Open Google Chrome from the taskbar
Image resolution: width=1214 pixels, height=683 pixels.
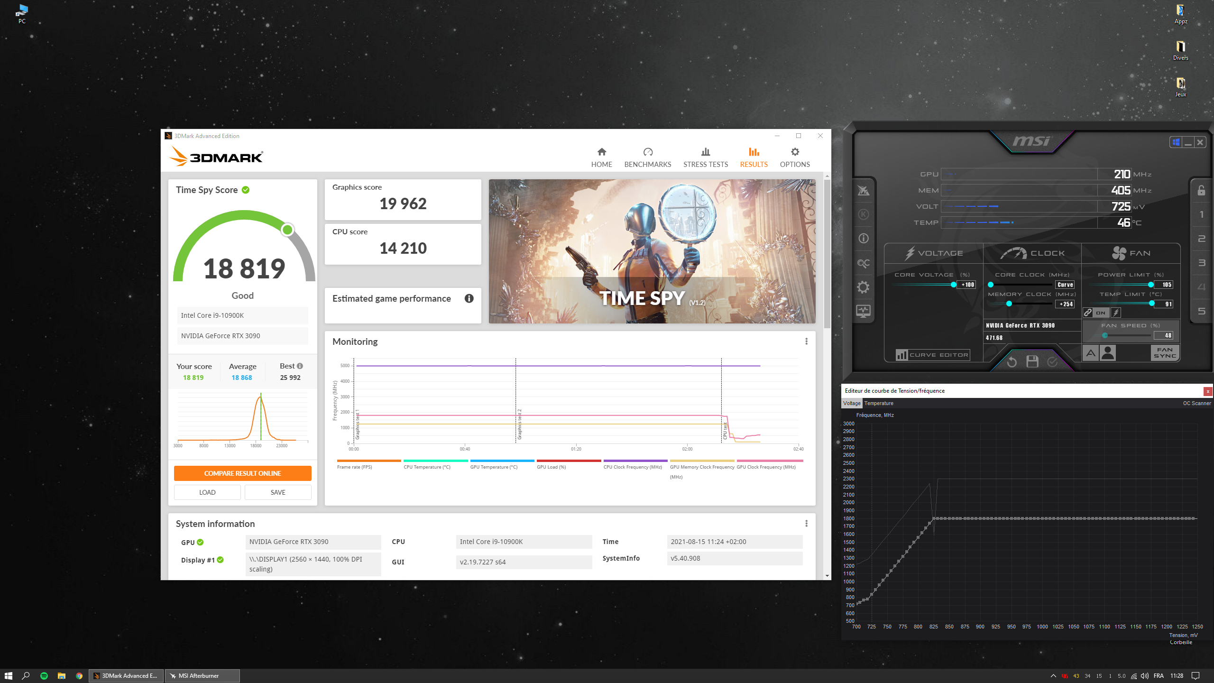tap(79, 676)
